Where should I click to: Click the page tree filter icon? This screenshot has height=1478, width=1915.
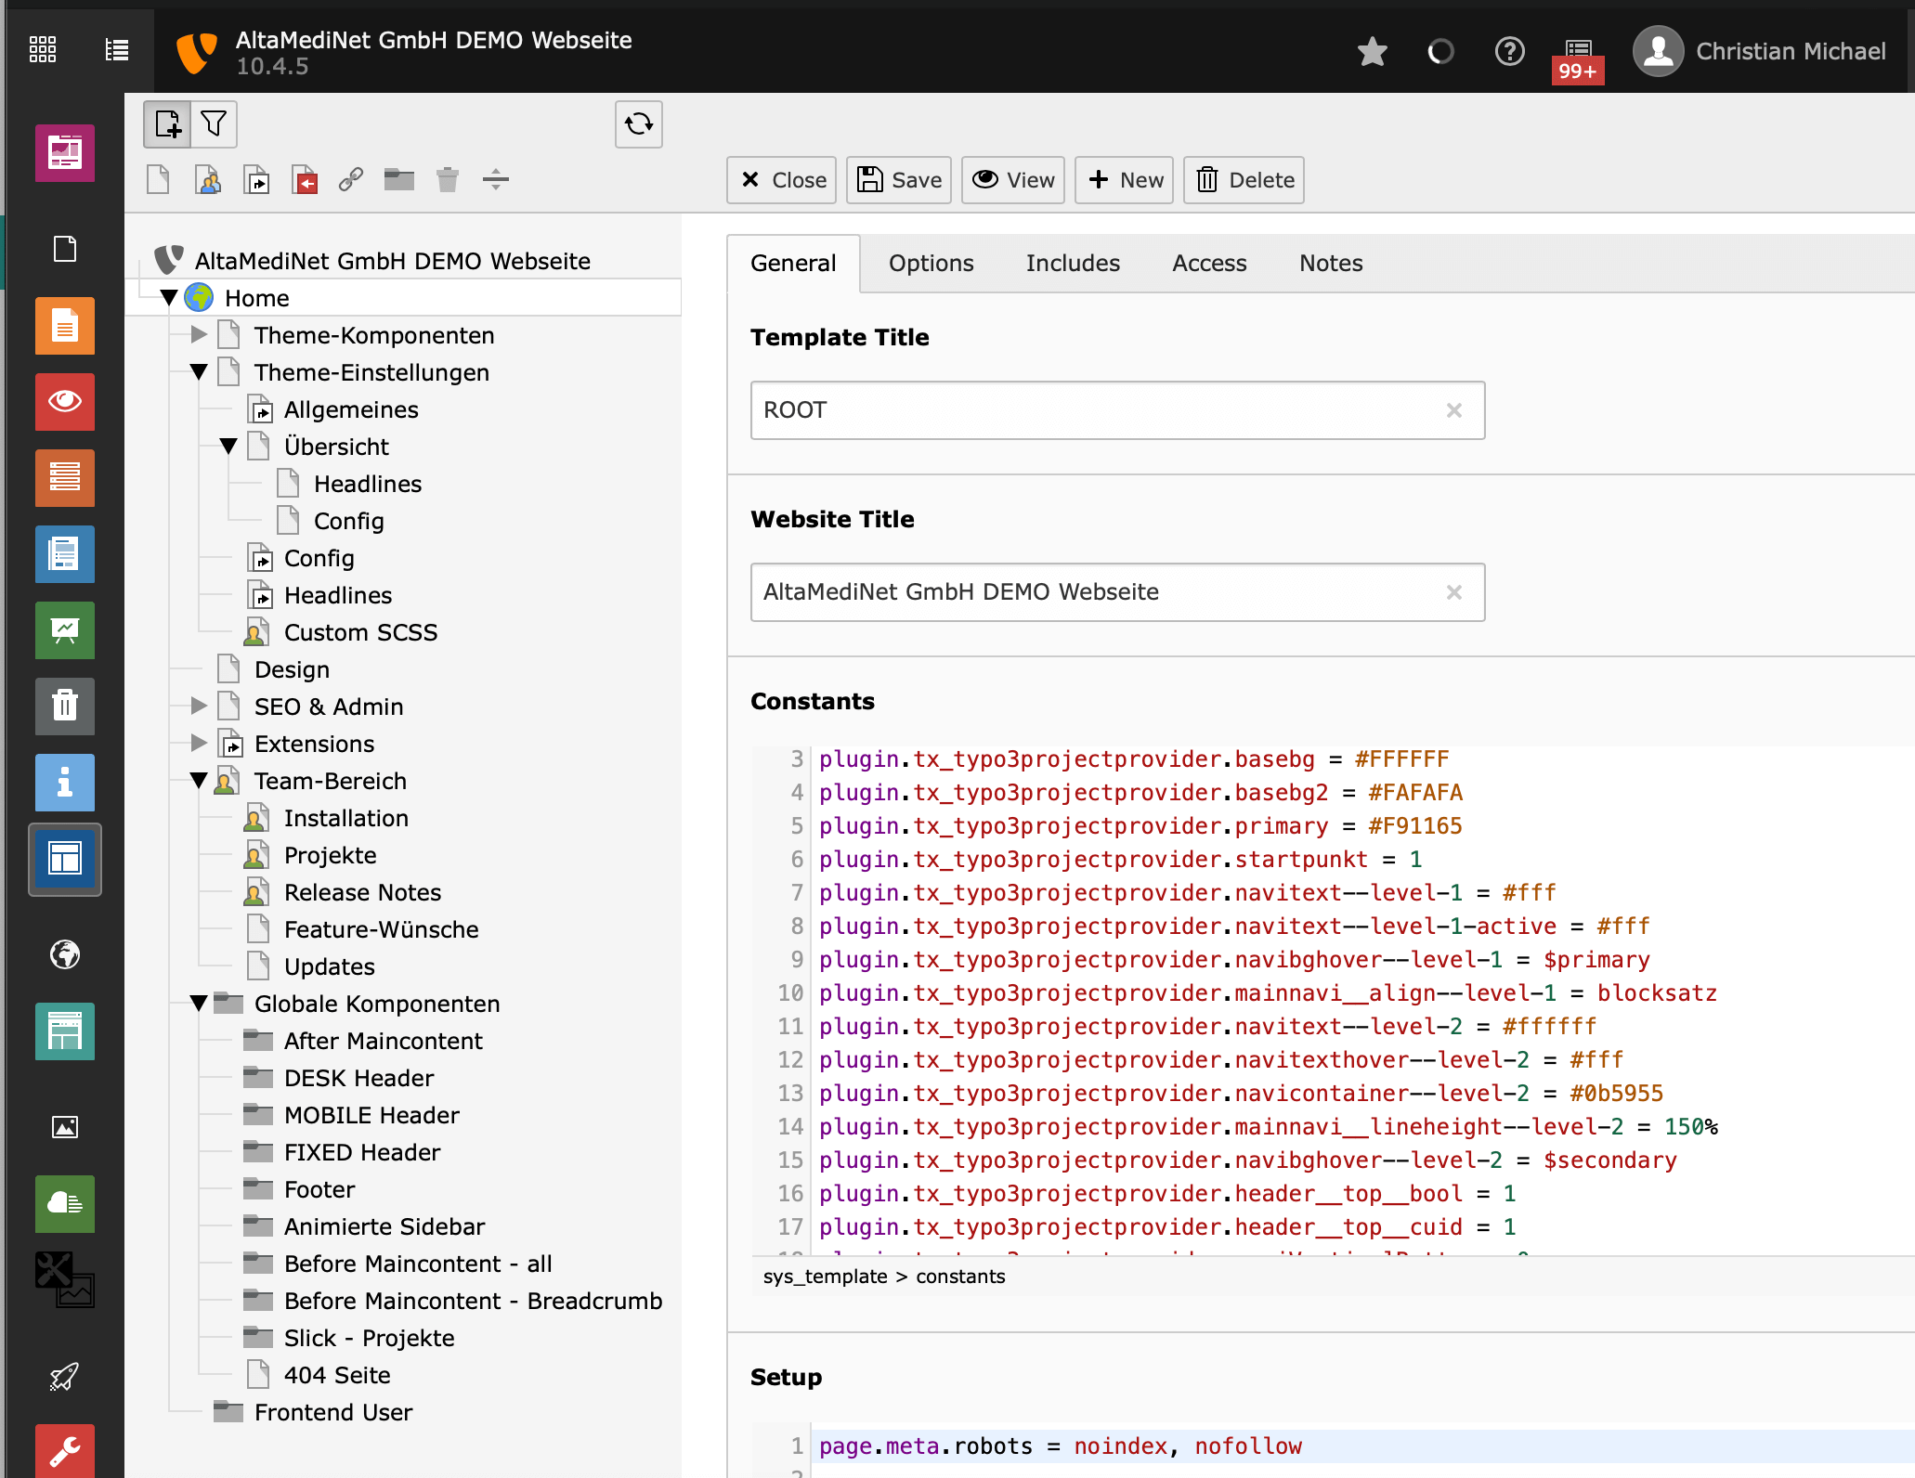(215, 124)
